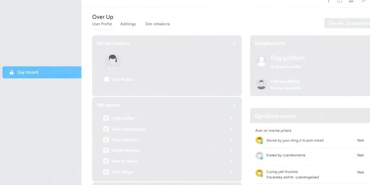Open the chevron on Astic wating linges row

pyautogui.click(x=231, y=129)
